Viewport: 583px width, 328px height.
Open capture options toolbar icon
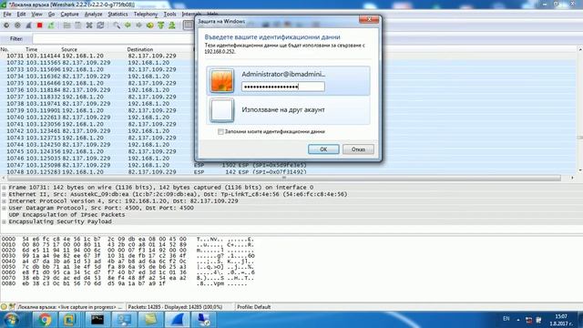pyautogui.click(x=17, y=26)
